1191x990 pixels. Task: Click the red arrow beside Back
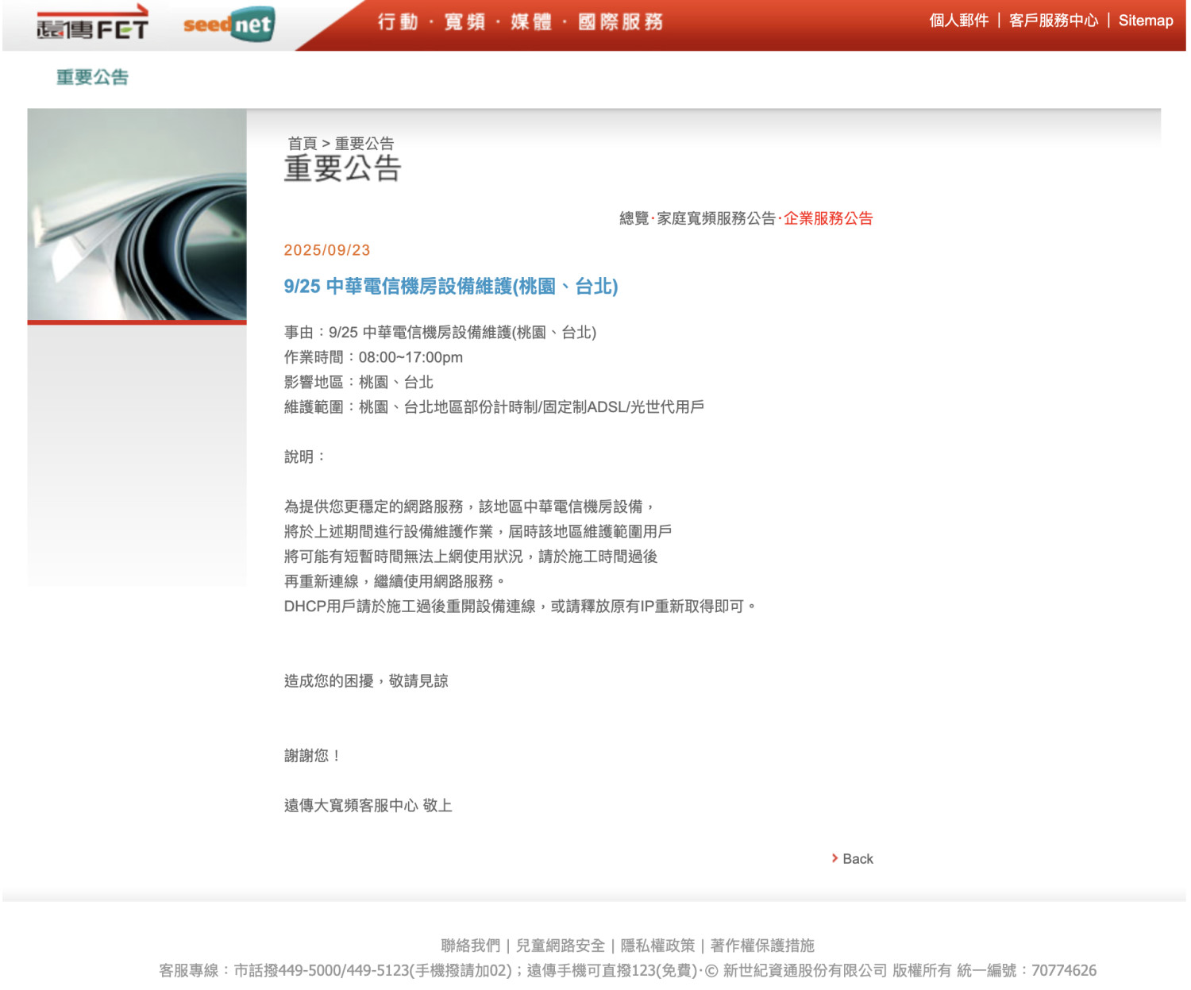point(834,858)
